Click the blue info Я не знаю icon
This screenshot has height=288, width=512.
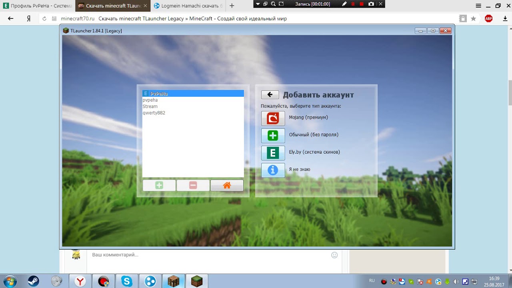click(273, 170)
